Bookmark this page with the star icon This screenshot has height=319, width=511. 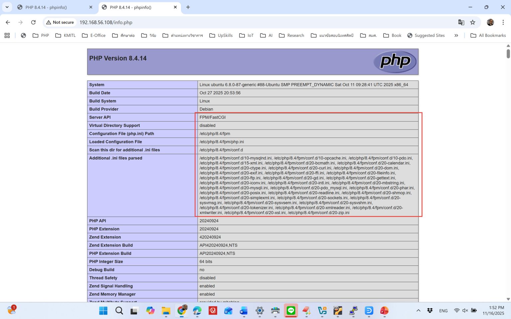click(473, 22)
